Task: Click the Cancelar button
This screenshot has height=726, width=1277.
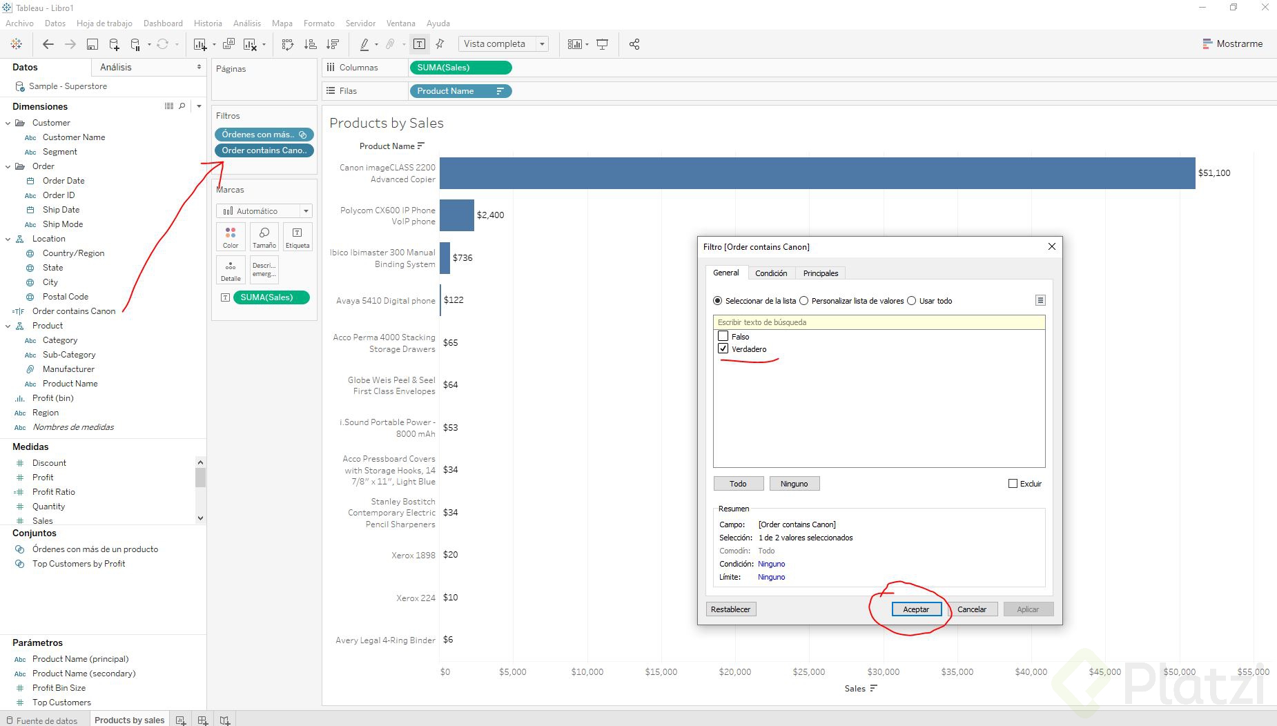Action: coord(972,609)
